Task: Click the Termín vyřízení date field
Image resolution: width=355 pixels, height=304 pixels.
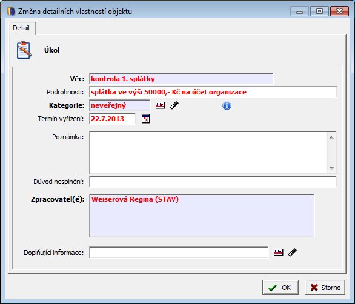Action: click(113, 119)
